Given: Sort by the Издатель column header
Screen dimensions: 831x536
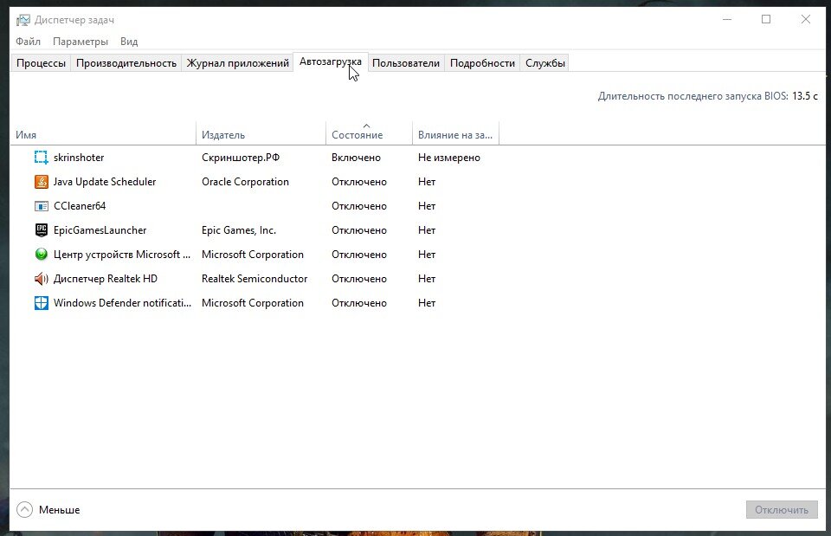Looking at the screenshot, I should pos(261,135).
